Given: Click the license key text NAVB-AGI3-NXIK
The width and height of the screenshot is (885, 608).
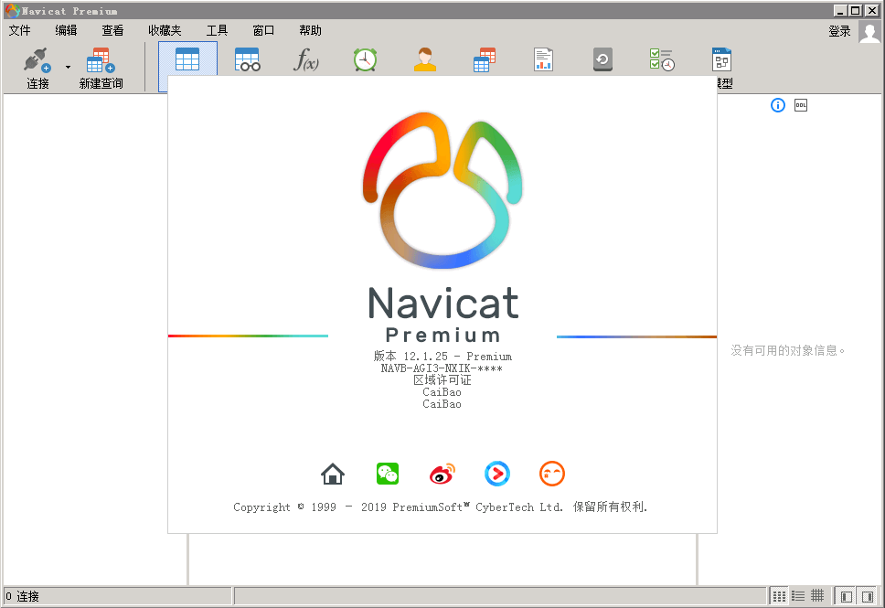Looking at the screenshot, I should [442, 368].
